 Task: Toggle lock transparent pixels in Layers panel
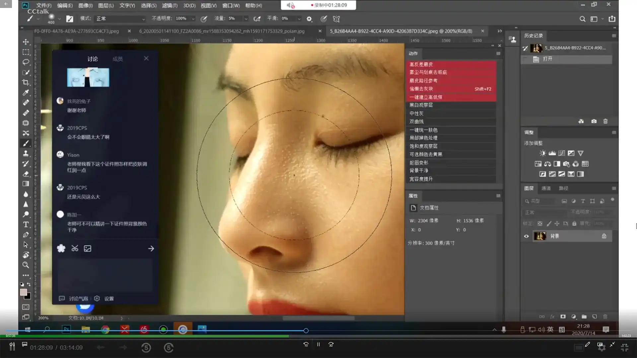pyautogui.click(x=540, y=224)
